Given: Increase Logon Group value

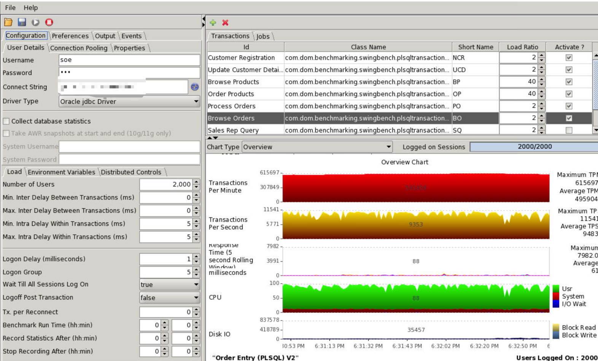Looking at the screenshot, I should click(196, 270).
